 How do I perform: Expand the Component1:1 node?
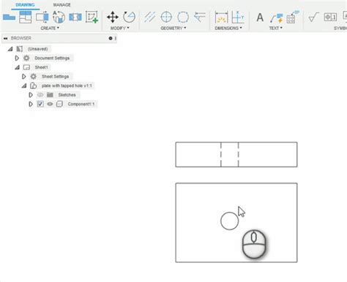(31, 104)
